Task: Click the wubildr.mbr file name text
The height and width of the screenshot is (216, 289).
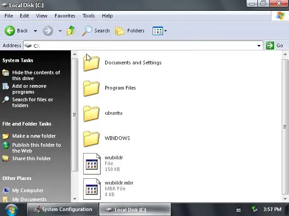Action: point(119,183)
